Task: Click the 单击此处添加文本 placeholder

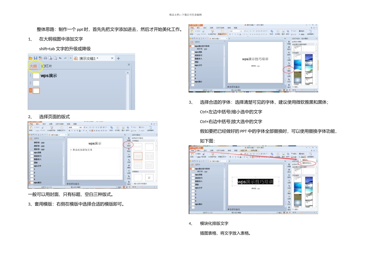Action: click(82, 150)
